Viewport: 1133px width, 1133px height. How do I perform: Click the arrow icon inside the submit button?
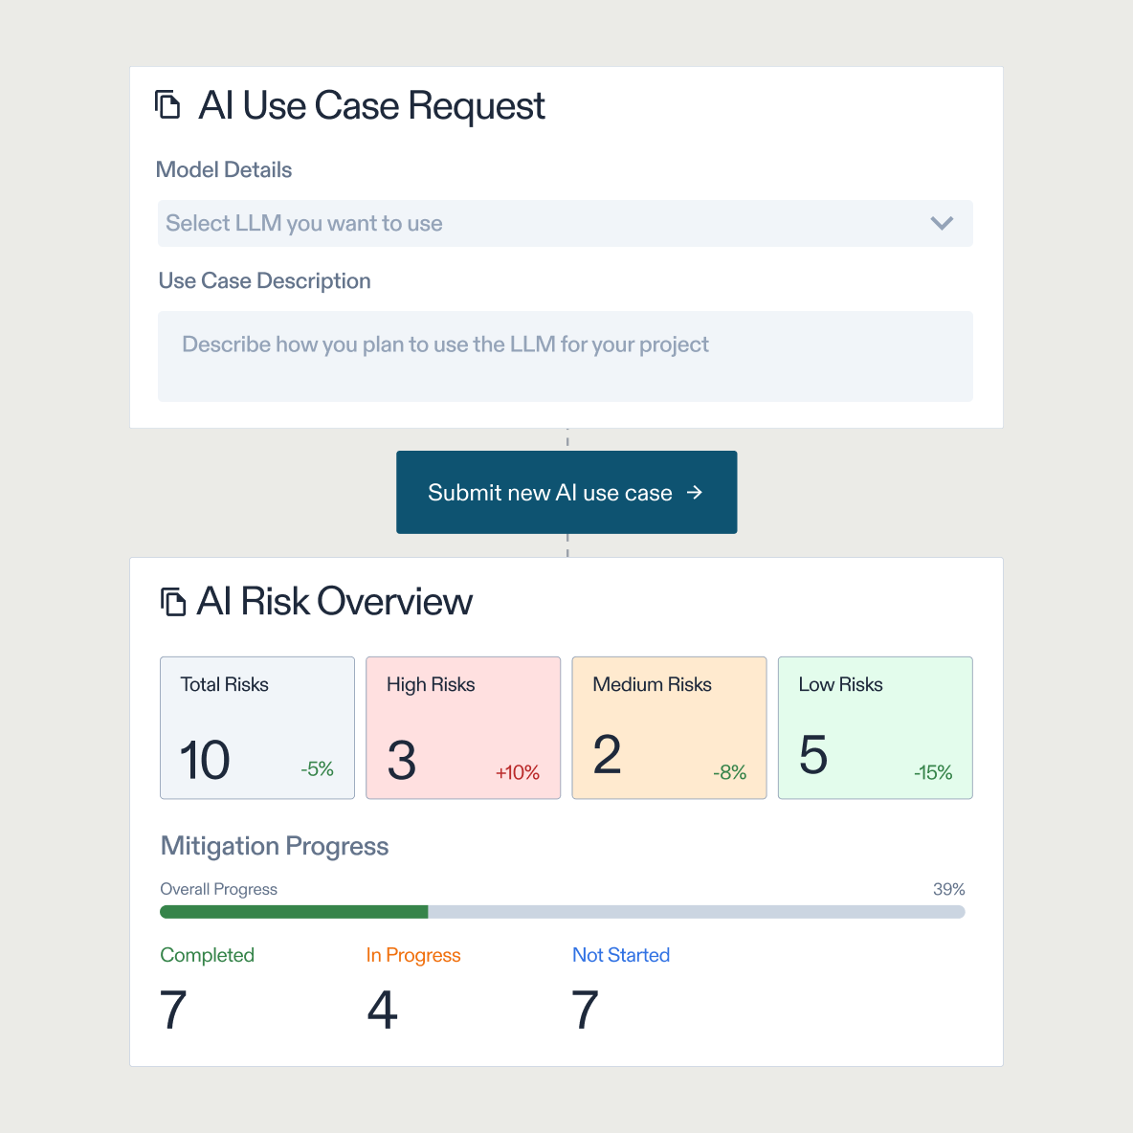pyautogui.click(x=694, y=492)
